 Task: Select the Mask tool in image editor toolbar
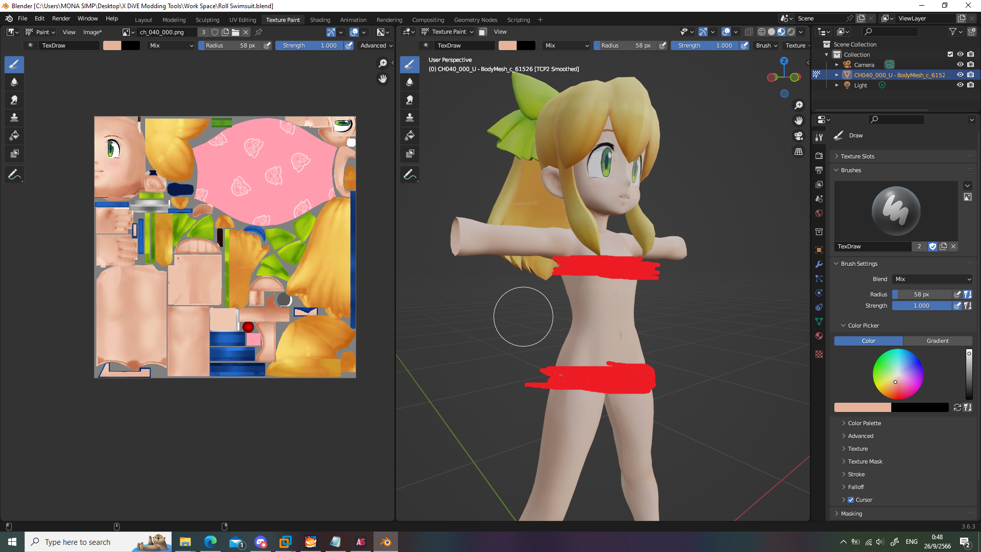14,154
